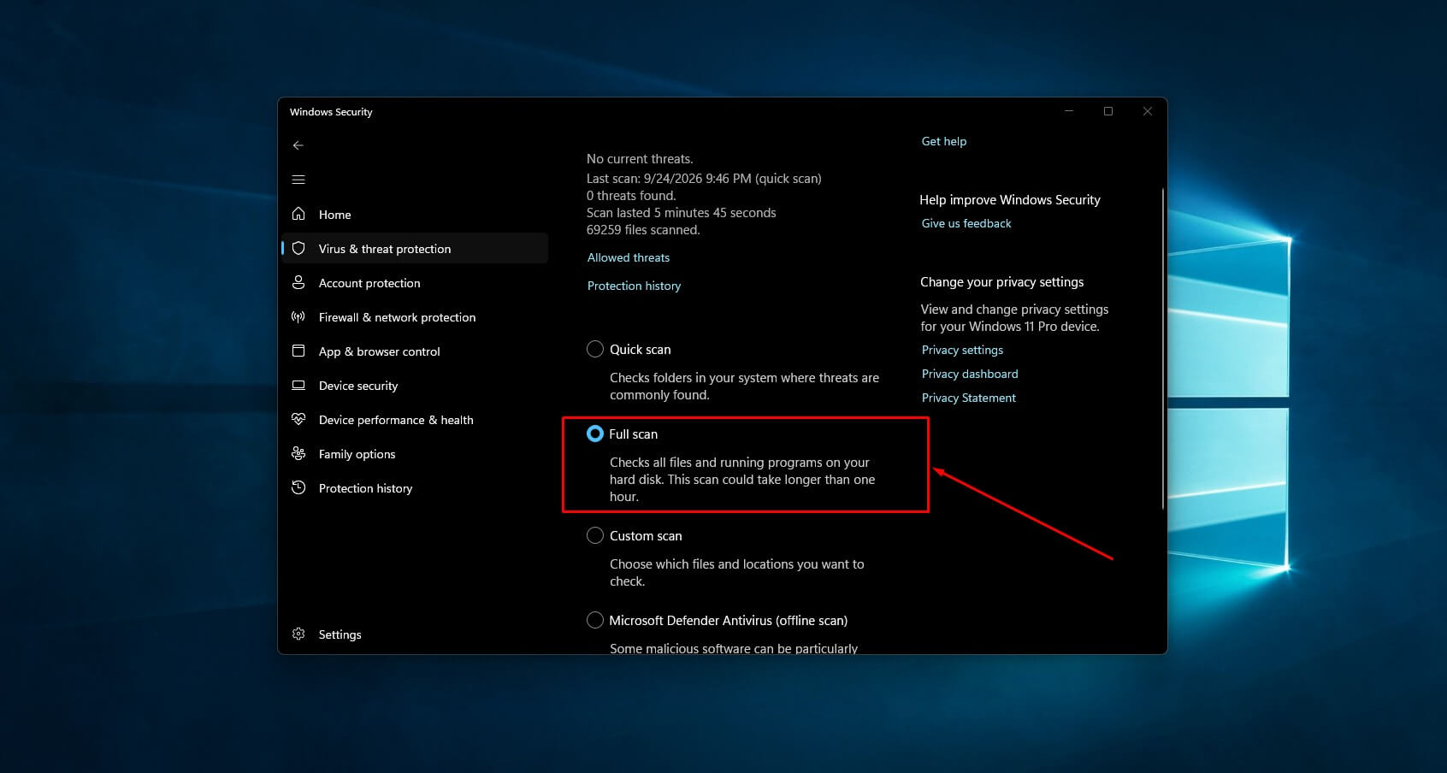
Task: Click 'Scan lasted 5 minutes 45 seconds' text
Action: tap(682, 213)
